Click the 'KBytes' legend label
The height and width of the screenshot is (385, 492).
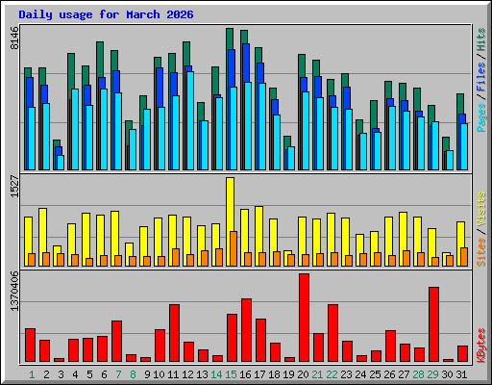click(x=481, y=346)
